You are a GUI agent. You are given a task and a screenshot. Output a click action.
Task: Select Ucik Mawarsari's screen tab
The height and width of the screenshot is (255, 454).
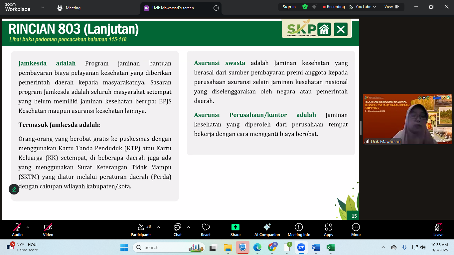pos(173,8)
